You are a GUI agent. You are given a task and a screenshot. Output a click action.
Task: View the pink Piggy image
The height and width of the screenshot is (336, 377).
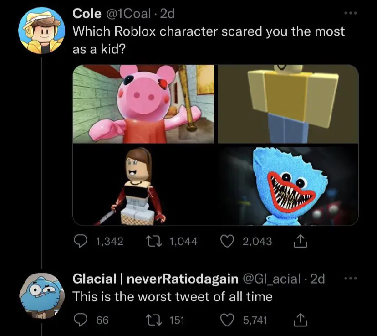click(143, 104)
